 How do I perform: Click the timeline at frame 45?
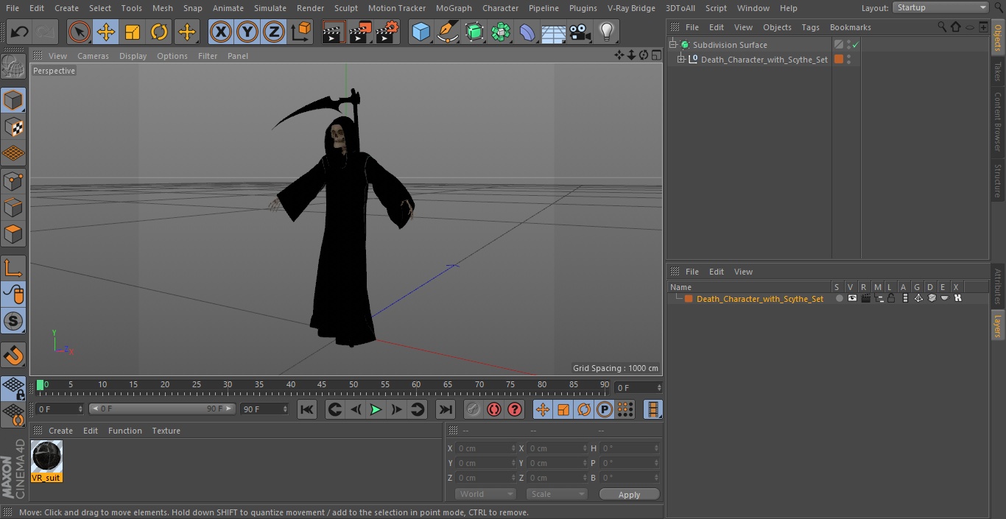[x=322, y=385]
